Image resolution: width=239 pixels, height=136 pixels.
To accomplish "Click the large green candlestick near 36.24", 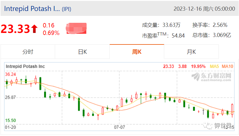I will pos(40,83).
